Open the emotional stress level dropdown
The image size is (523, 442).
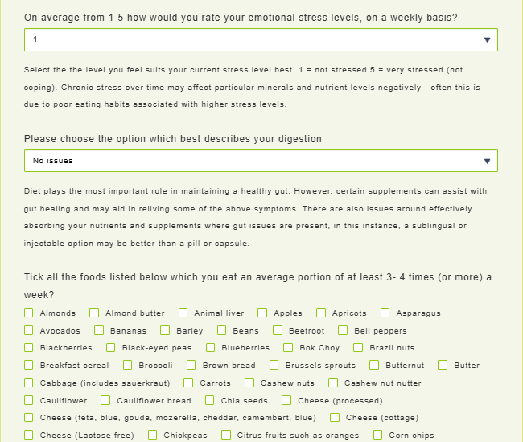click(261, 39)
